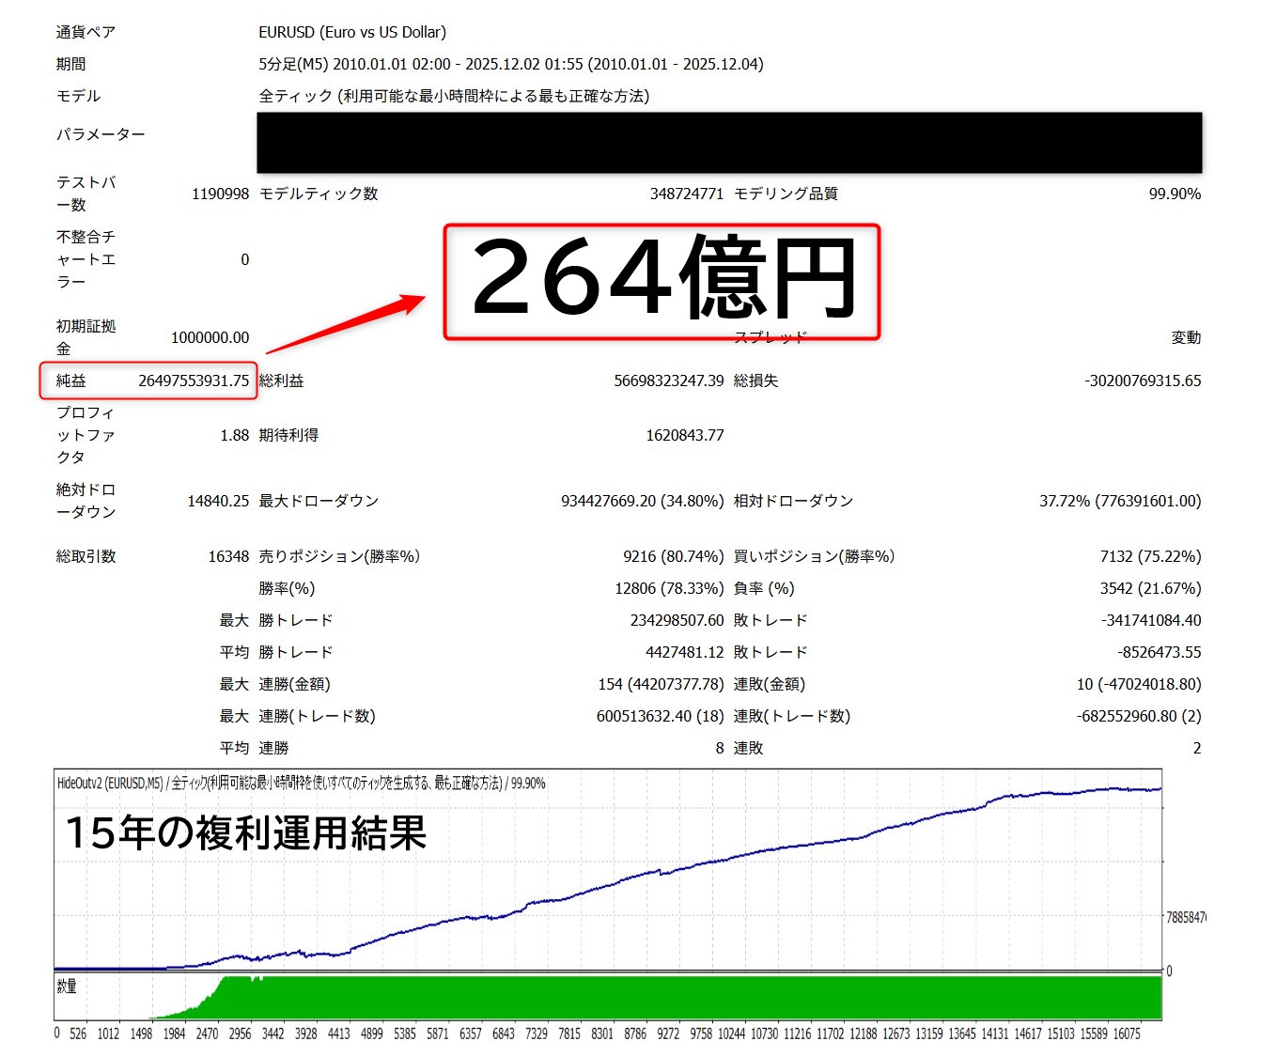
Task: Click the 全ティック model description text
Action: [454, 96]
